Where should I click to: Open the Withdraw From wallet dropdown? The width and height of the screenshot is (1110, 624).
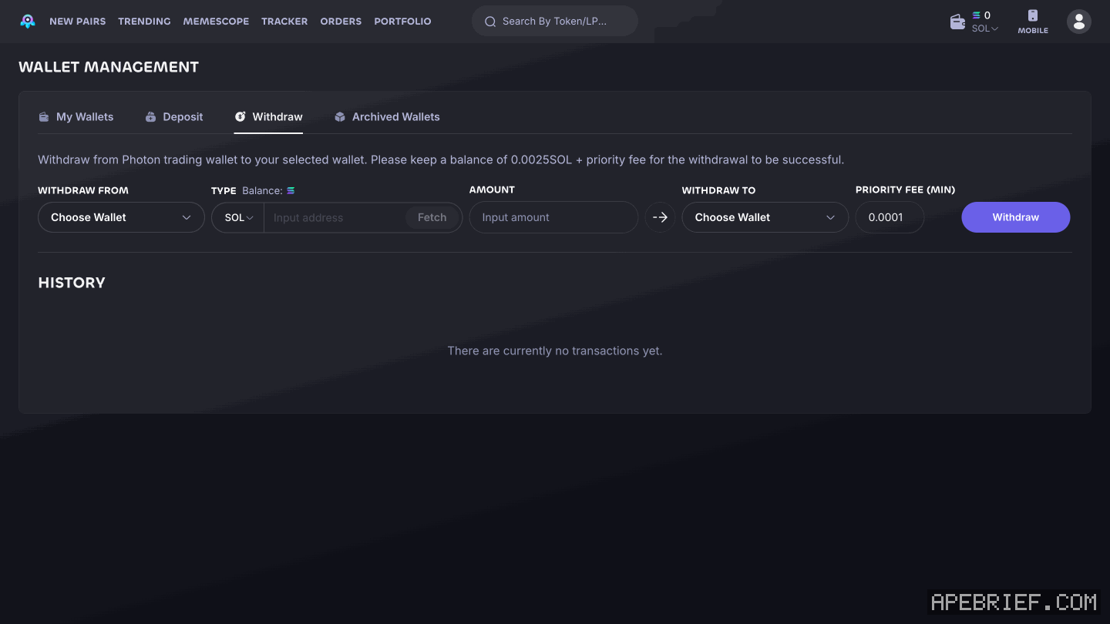click(121, 217)
